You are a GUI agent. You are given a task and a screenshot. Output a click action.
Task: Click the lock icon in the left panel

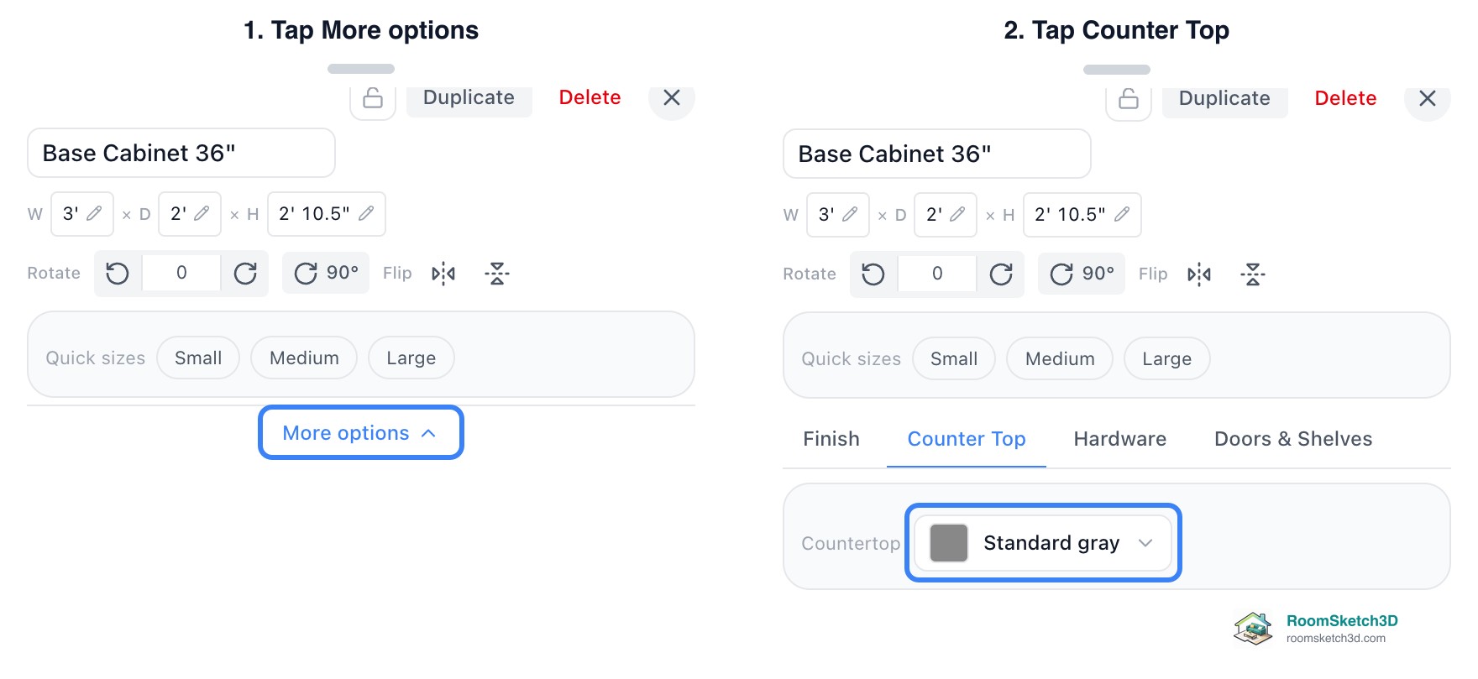tap(373, 98)
